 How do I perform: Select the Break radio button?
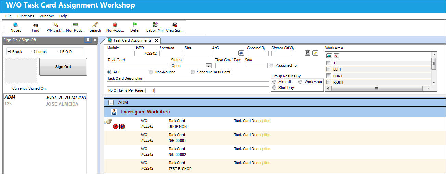click(9, 52)
